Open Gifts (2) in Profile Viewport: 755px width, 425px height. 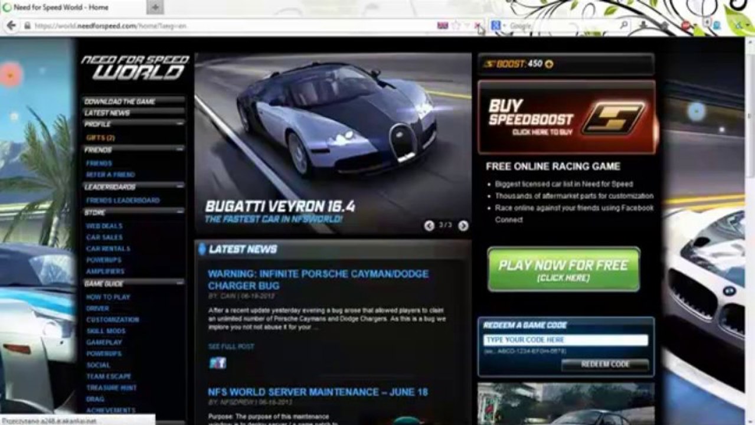tap(100, 138)
